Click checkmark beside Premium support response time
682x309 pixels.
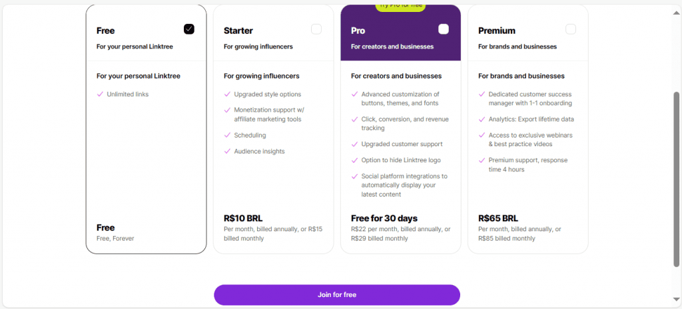pyautogui.click(x=482, y=160)
